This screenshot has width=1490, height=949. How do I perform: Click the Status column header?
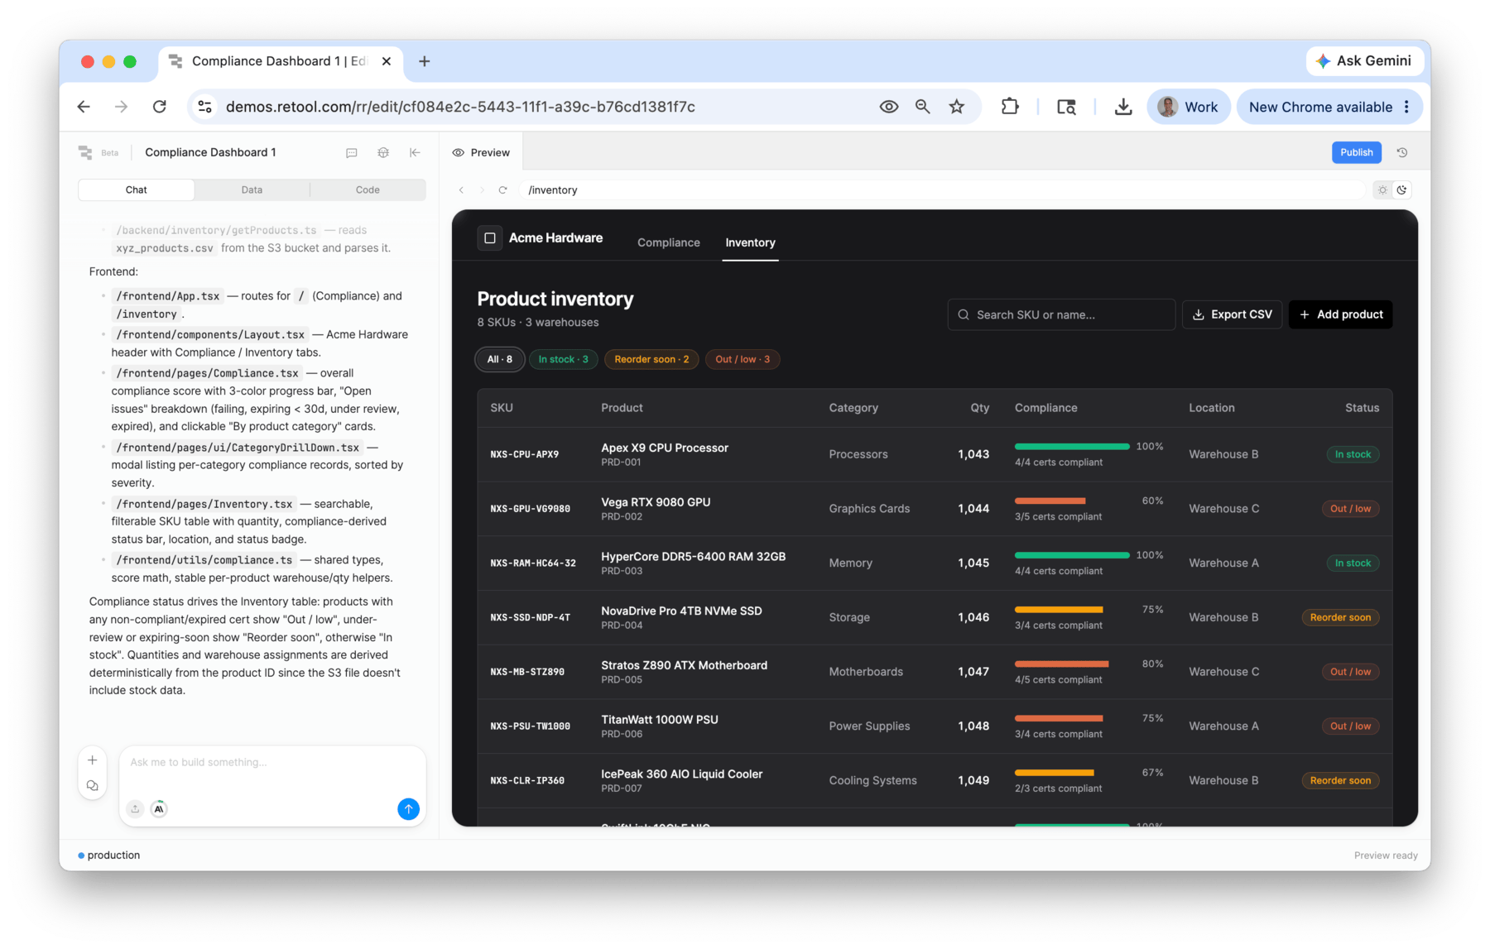[x=1362, y=408]
